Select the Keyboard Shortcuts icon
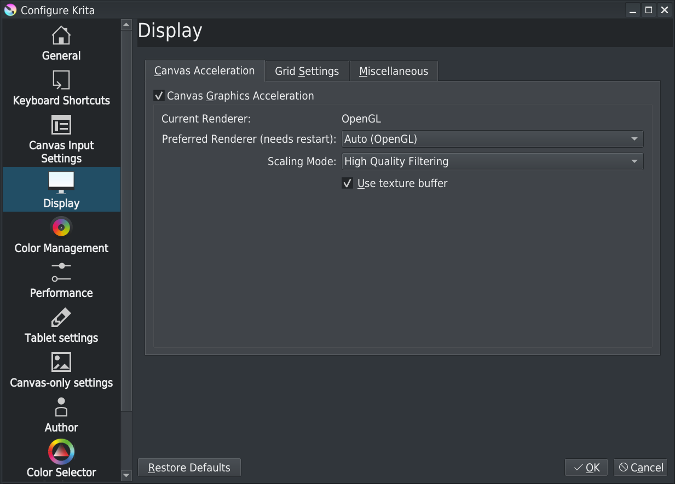The width and height of the screenshot is (675, 484). 61,80
